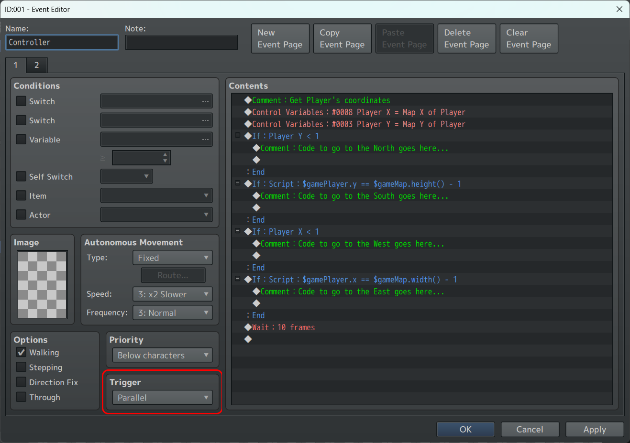This screenshot has height=443, width=630.
Task: Click the Name field containing Controller
Action: pos(62,43)
